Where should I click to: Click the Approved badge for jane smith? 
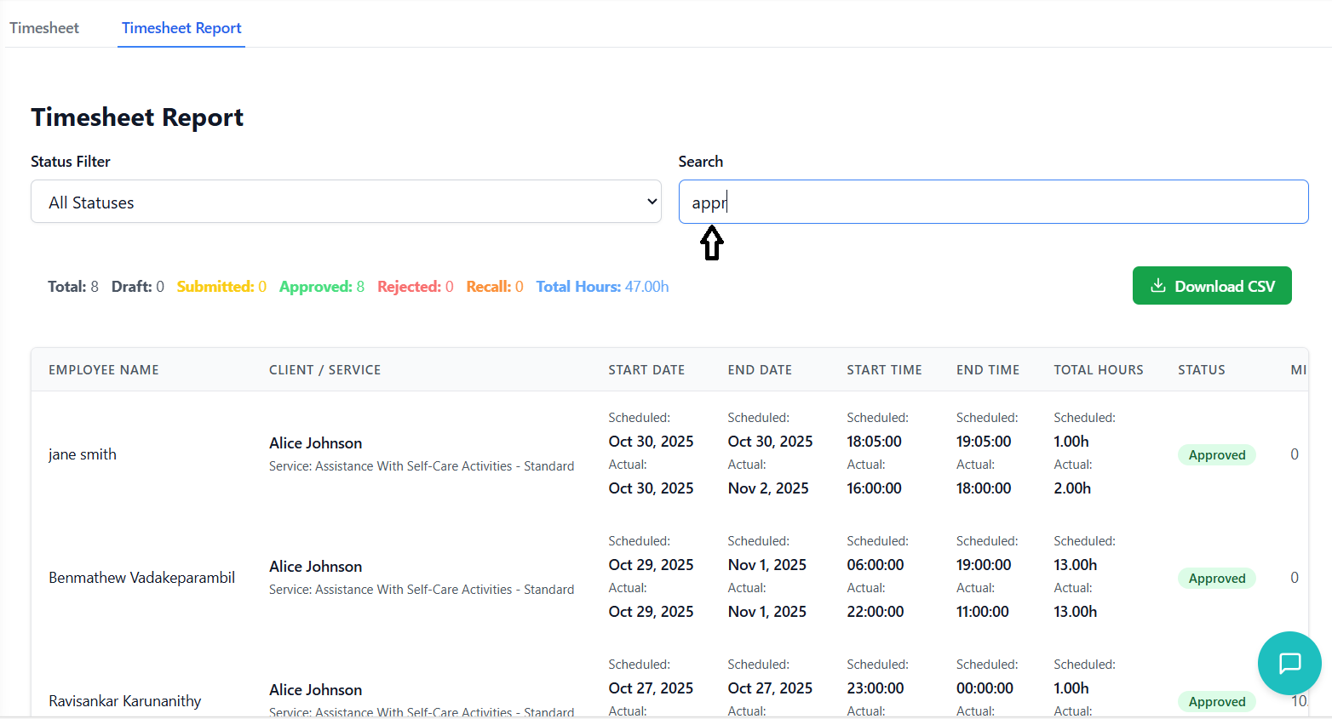click(x=1216, y=455)
